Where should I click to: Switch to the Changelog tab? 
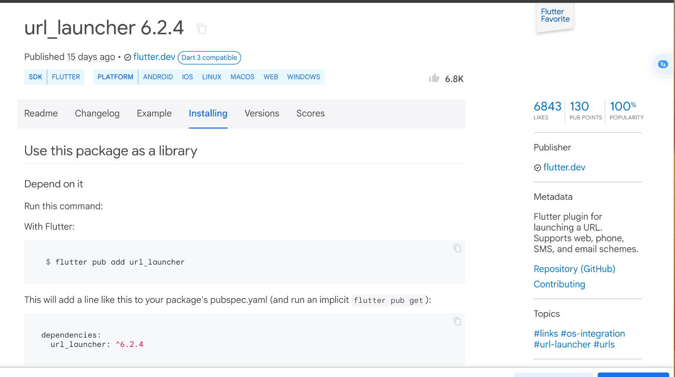coord(97,114)
